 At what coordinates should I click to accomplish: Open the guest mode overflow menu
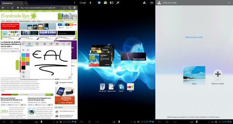pos(229,3)
